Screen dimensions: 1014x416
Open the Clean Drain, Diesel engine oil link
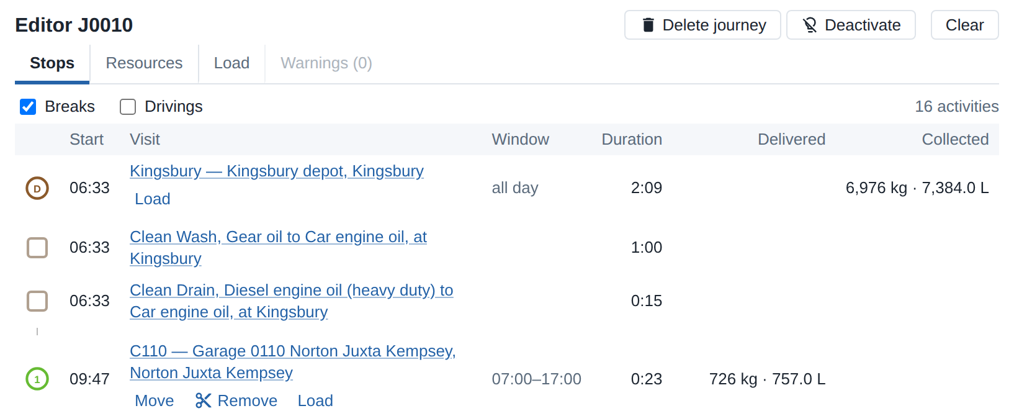pyautogui.click(x=292, y=301)
